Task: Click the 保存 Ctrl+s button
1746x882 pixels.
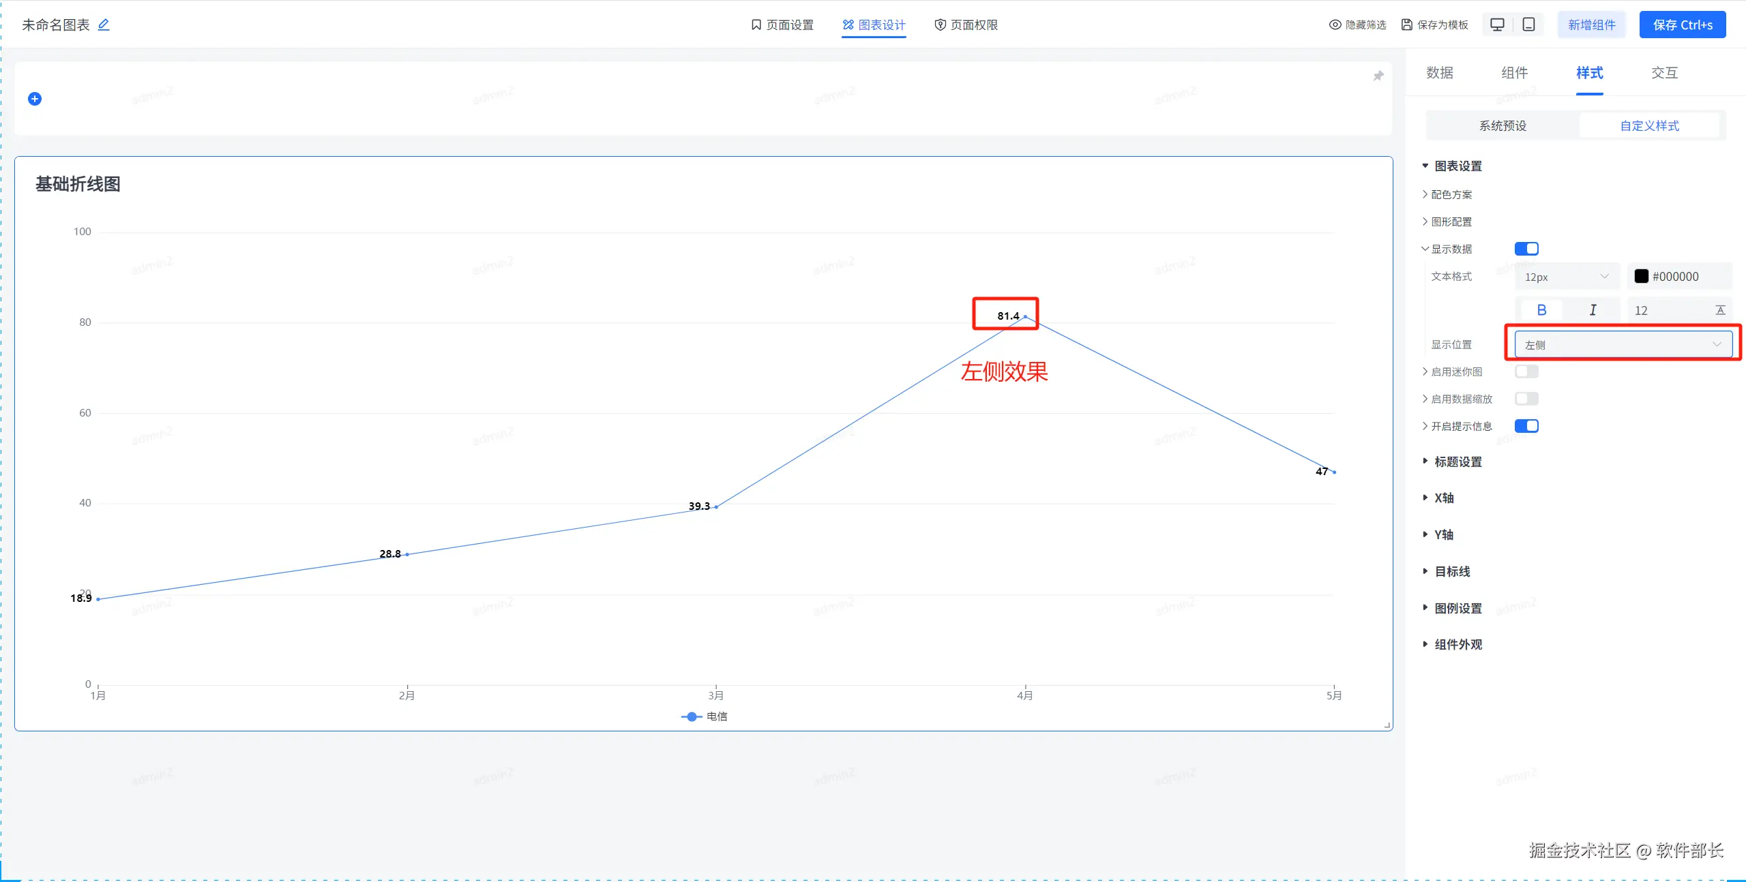Action: coord(1682,25)
